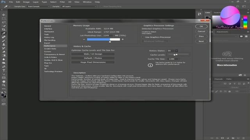250x140 pixels.
Task: Click the Web / UI Design button
Action: 93,54
